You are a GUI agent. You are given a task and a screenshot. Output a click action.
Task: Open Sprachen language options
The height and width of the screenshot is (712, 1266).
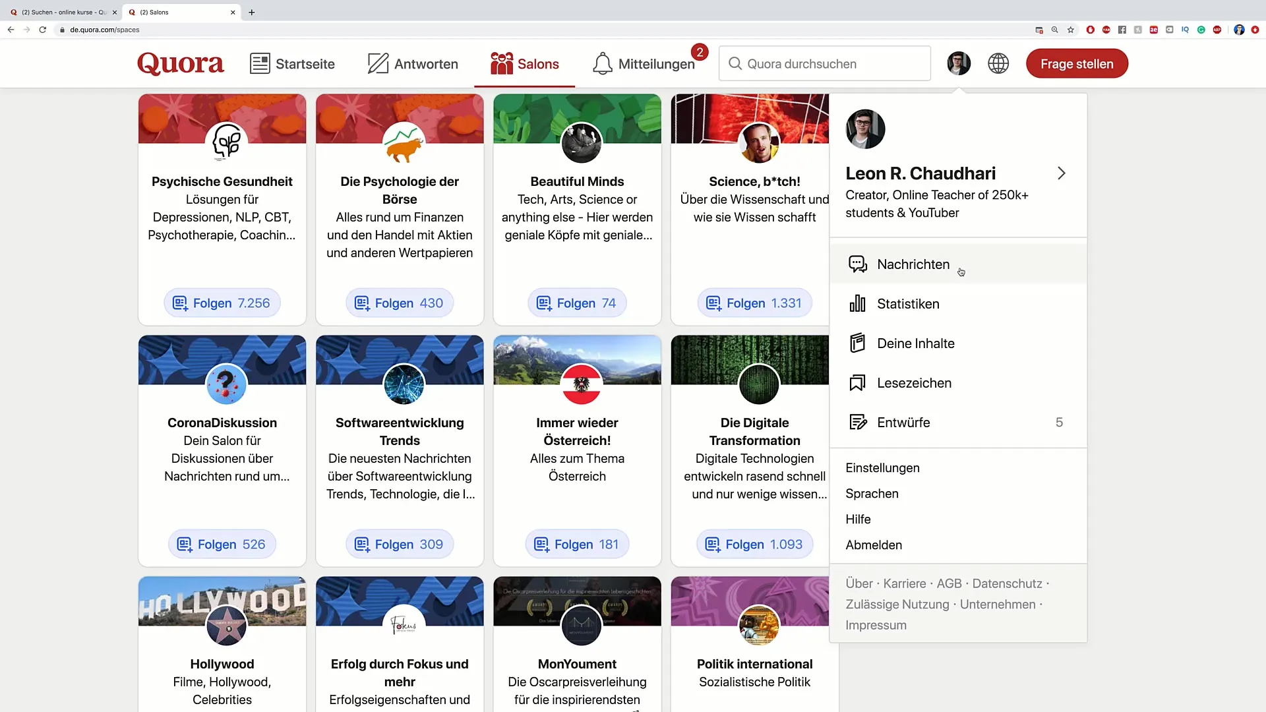click(x=872, y=494)
